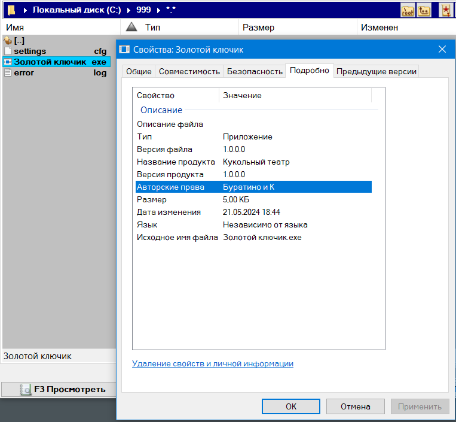Click the root folder icon in toolbar
This screenshot has height=422, width=456.
point(408,10)
